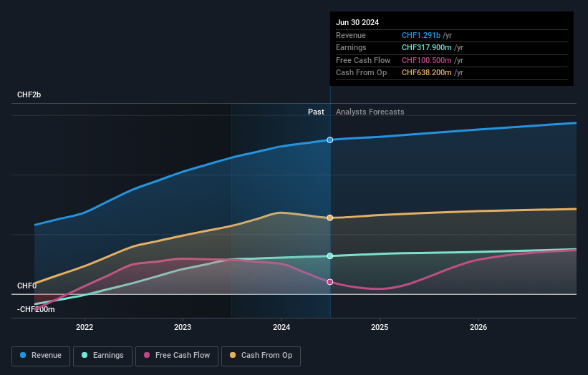
Task: Click the CHF1.291b revenue value
Action: (x=420, y=35)
